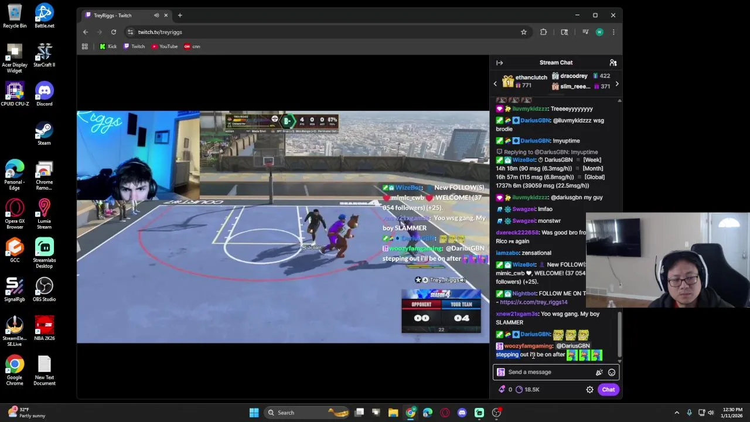Open the chat community users list

pos(613,63)
